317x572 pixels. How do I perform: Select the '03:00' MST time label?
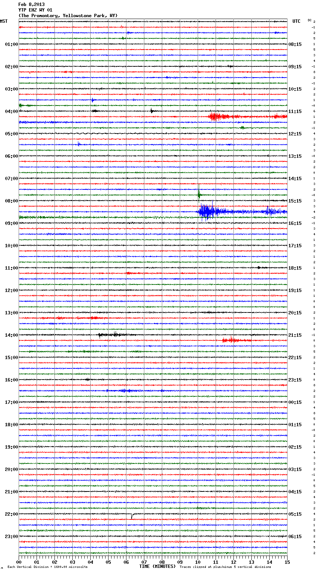[x=12, y=89]
